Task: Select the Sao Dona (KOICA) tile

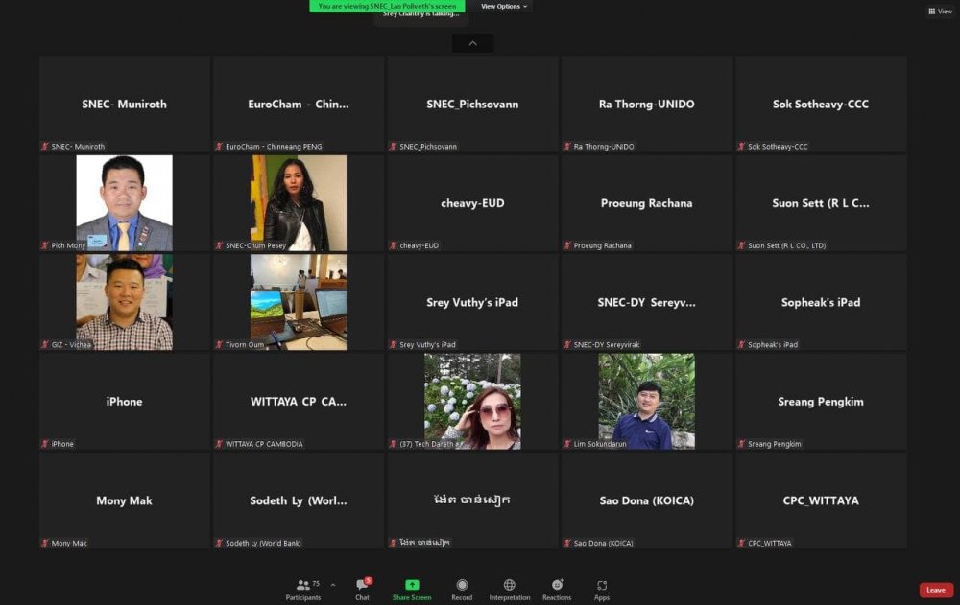Action: (646, 500)
